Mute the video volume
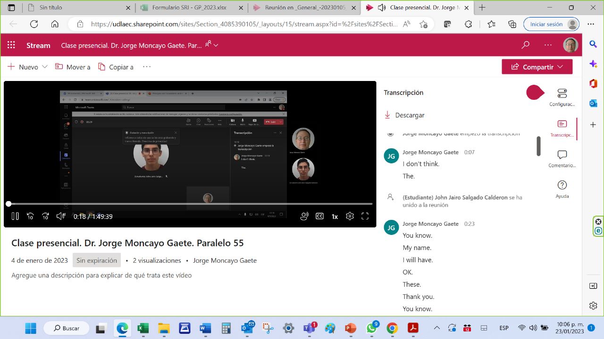 (x=61, y=216)
